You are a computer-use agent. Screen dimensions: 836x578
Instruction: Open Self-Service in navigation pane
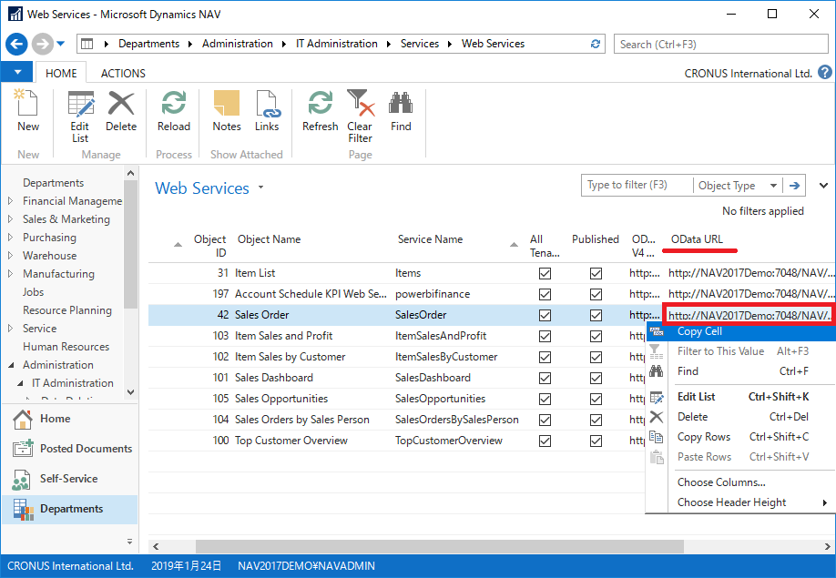(x=69, y=479)
